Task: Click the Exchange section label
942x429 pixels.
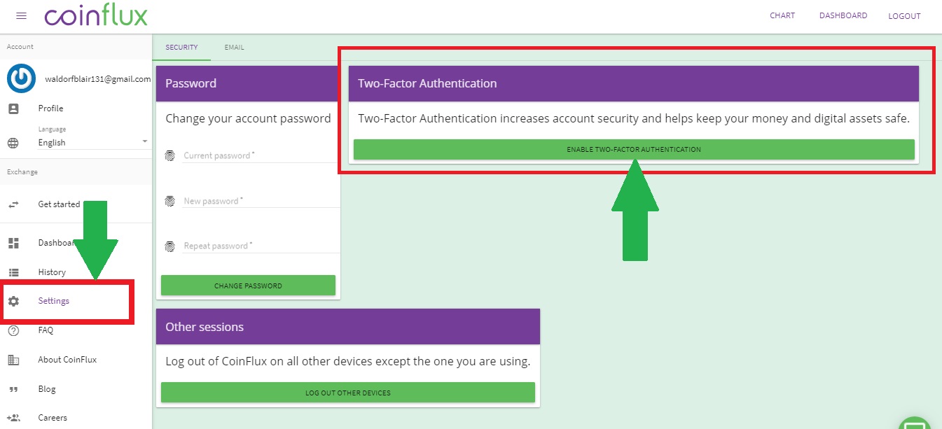Action: click(x=22, y=172)
